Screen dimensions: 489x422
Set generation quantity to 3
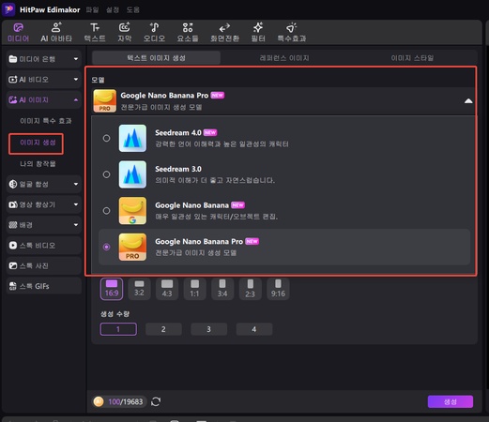click(208, 329)
